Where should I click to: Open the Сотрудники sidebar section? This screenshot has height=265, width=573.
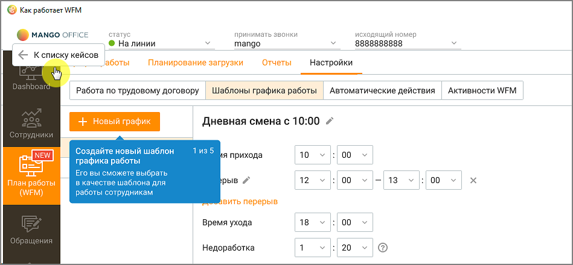click(31, 123)
